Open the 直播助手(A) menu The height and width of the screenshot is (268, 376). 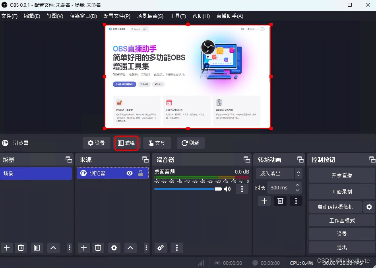pyautogui.click(x=230, y=16)
